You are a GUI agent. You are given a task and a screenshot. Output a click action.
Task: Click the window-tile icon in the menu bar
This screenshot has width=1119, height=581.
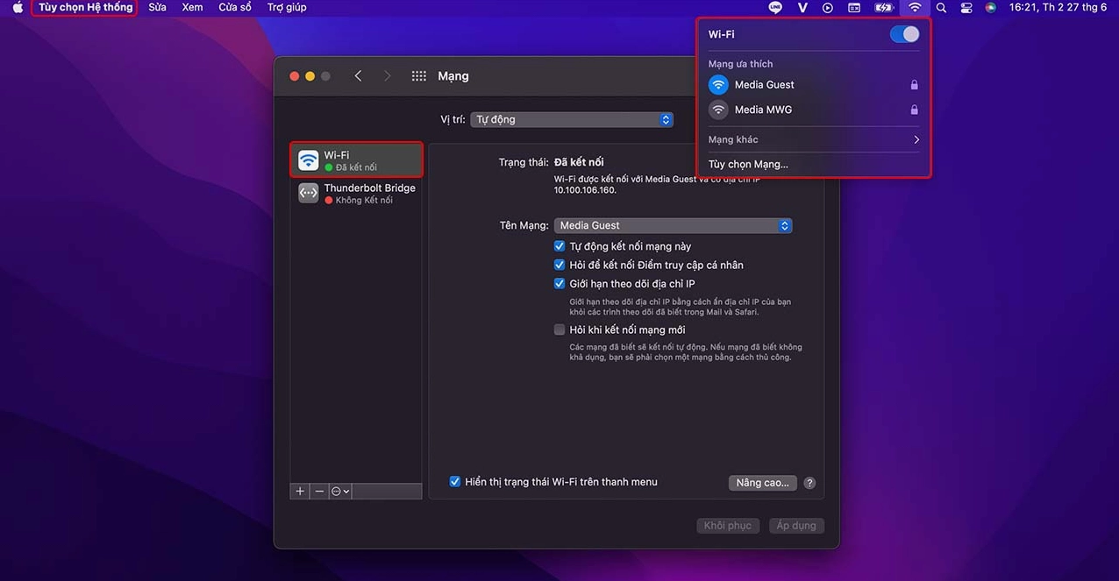pyautogui.click(x=854, y=8)
